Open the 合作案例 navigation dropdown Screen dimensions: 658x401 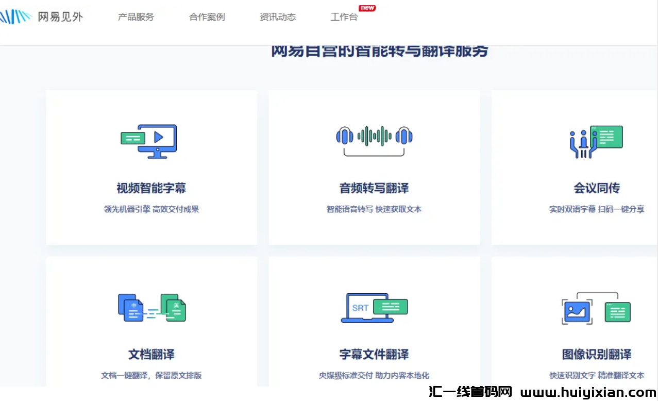point(207,16)
